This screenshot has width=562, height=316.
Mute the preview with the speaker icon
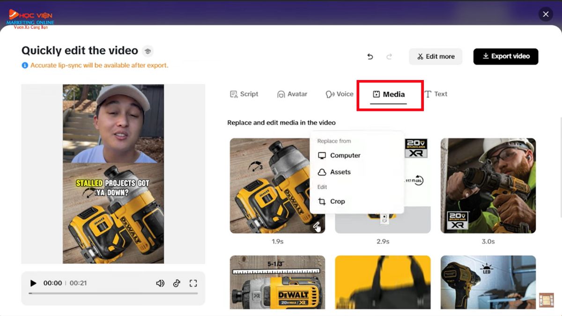click(x=160, y=283)
